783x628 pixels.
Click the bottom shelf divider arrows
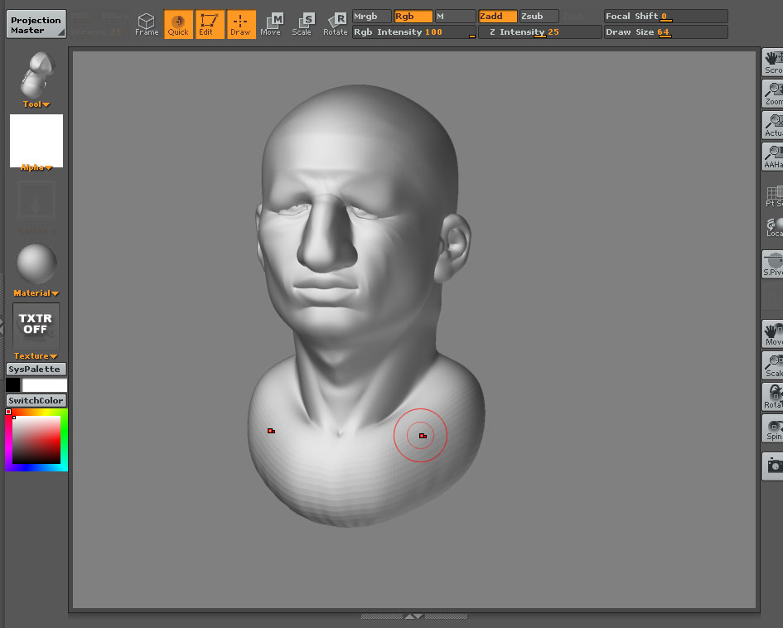(414, 616)
